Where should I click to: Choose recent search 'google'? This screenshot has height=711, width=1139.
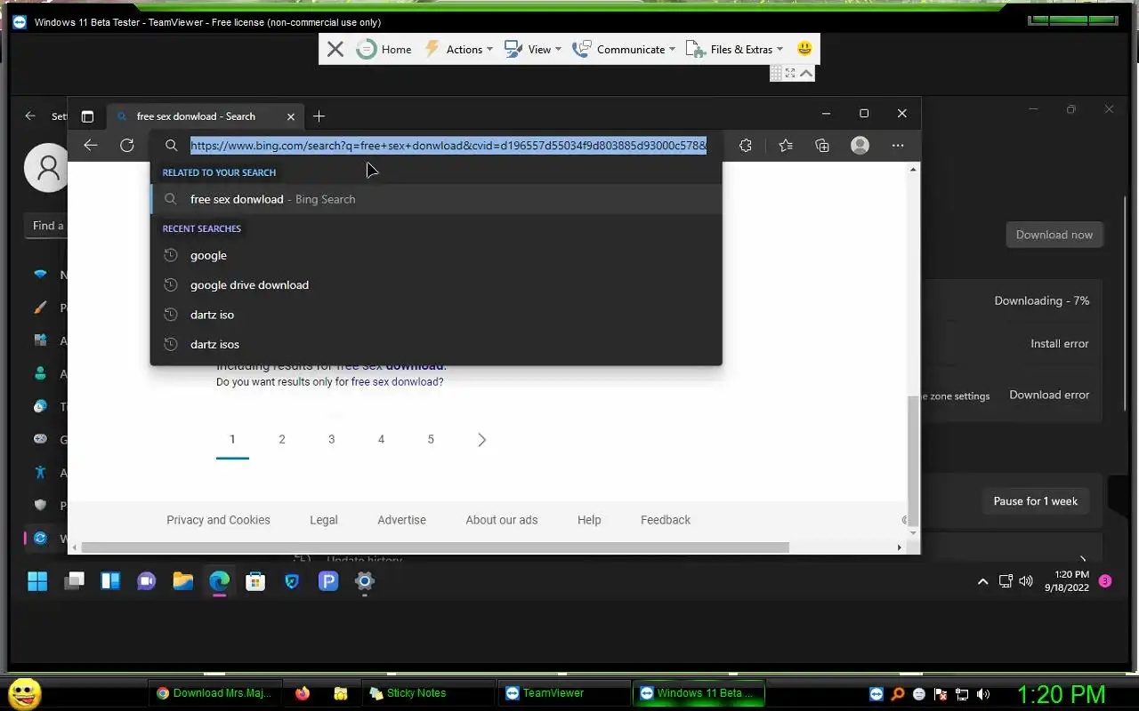[436, 255]
